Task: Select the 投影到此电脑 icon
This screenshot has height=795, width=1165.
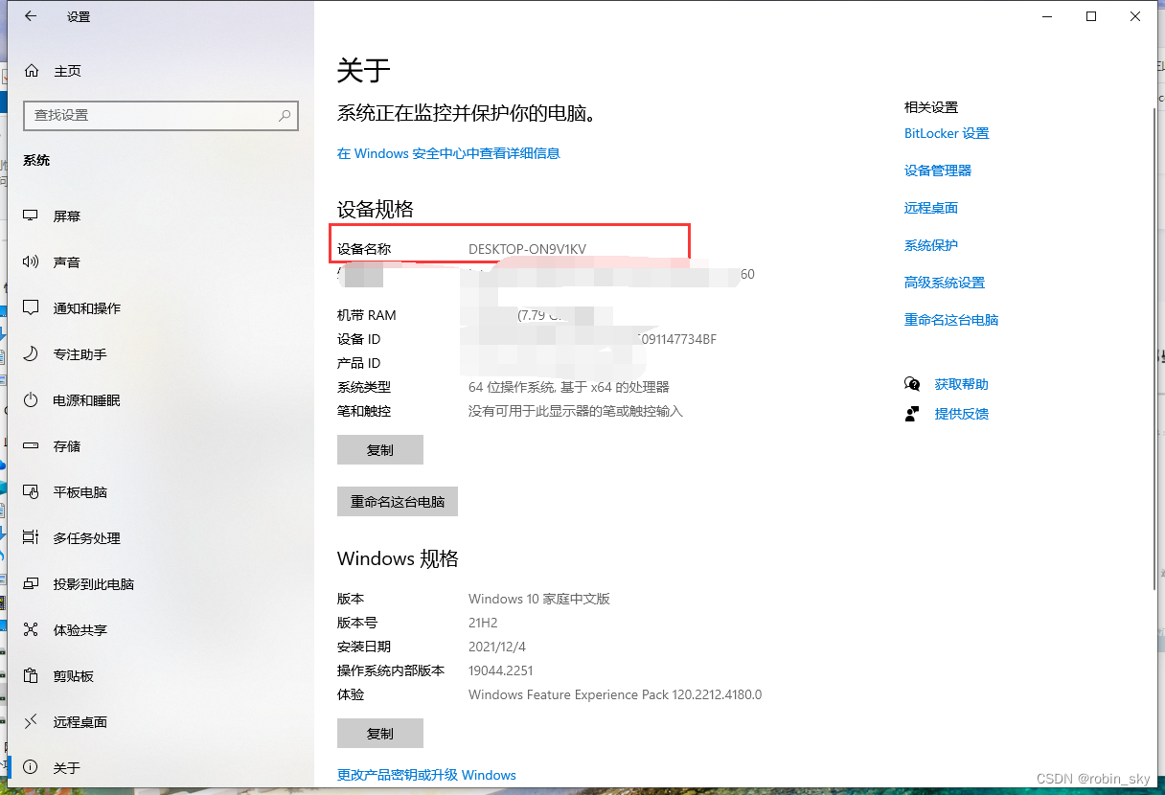Action: [32, 584]
